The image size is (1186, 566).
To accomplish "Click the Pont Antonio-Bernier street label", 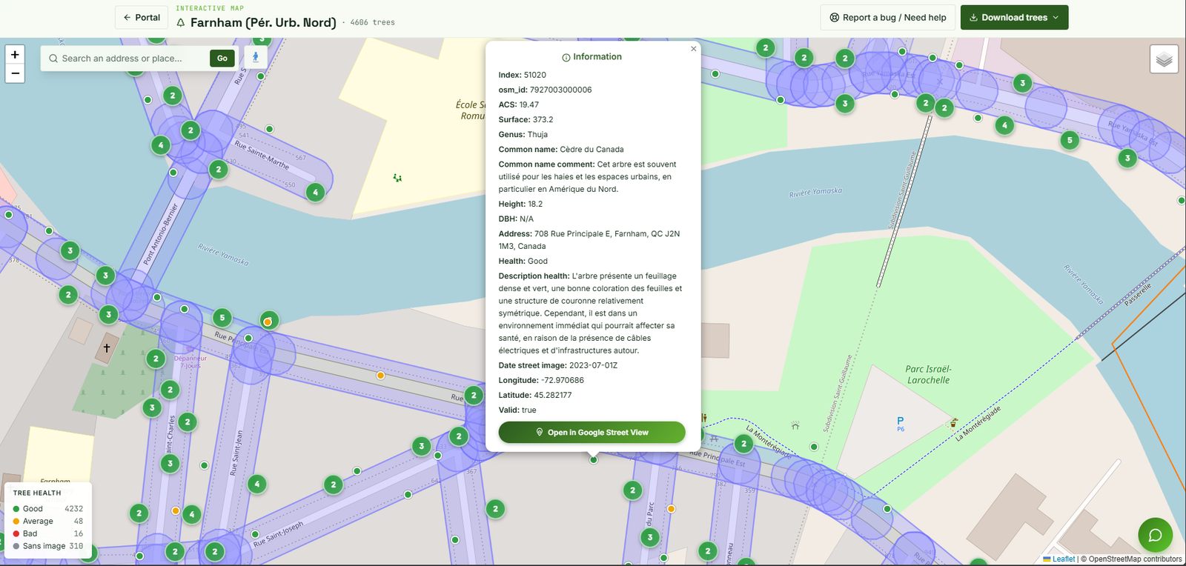I will click(161, 233).
